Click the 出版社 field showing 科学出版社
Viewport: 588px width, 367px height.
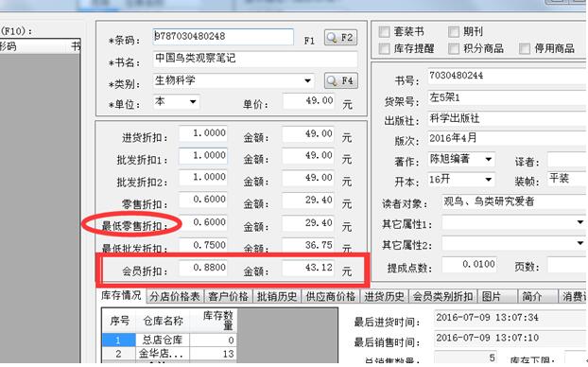click(x=507, y=118)
